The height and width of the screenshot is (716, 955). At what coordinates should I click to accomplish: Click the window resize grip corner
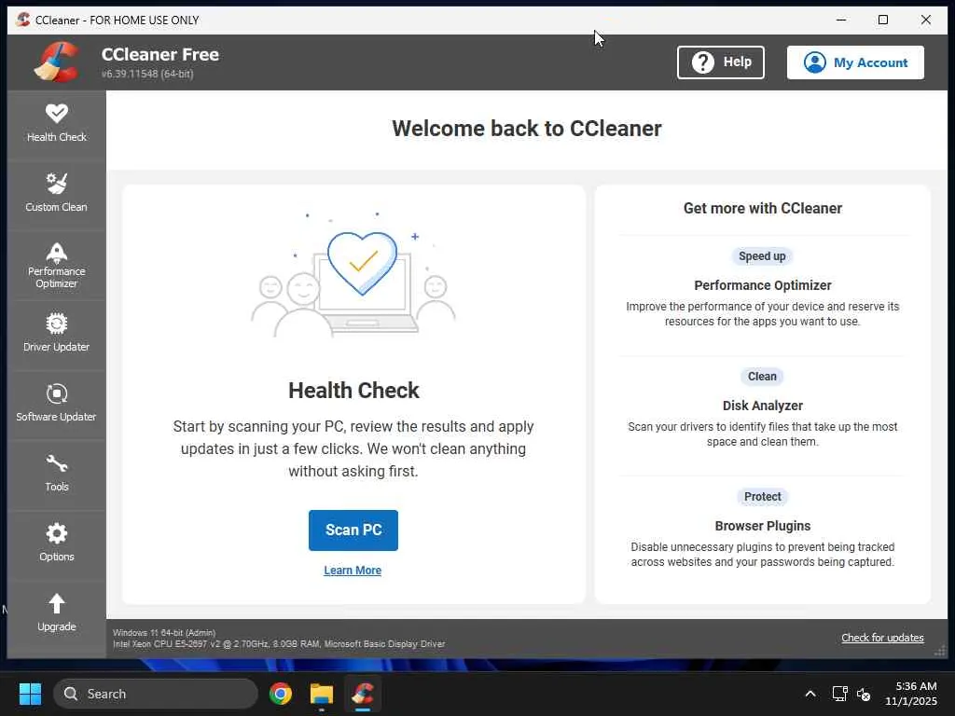coord(939,650)
